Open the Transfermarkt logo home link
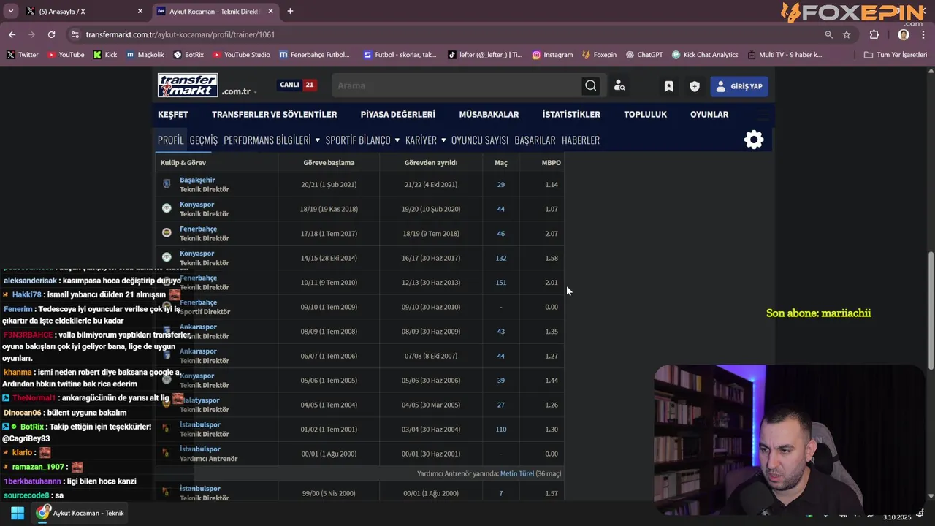Viewport: 935px width, 526px height. (x=188, y=85)
